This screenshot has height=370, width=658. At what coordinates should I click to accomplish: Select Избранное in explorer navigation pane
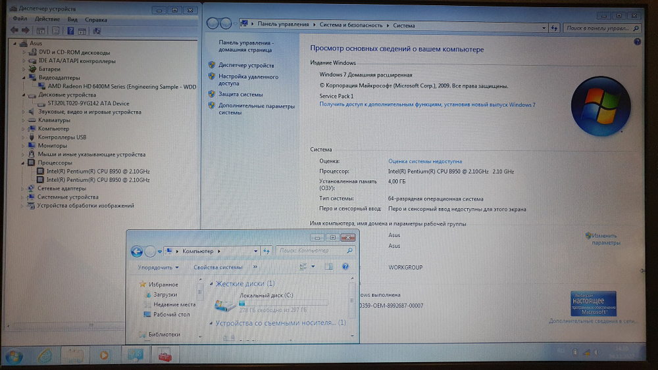click(163, 285)
